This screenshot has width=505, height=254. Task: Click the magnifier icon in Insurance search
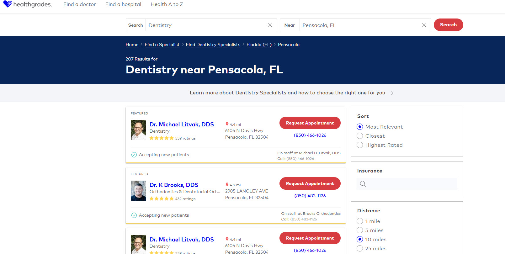coord(363,184)
